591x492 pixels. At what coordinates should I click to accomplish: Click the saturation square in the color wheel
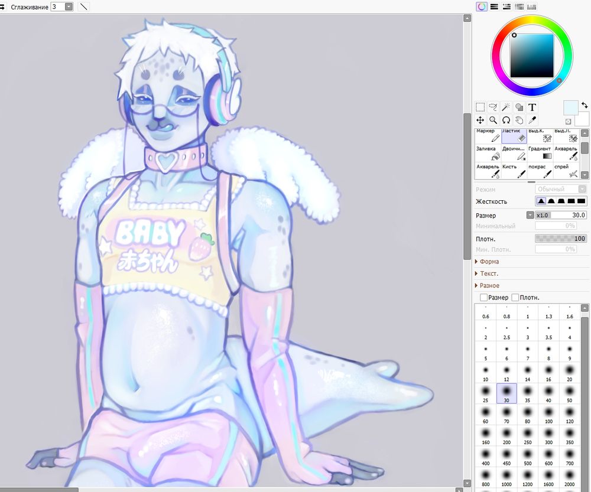tap(532, 56)
